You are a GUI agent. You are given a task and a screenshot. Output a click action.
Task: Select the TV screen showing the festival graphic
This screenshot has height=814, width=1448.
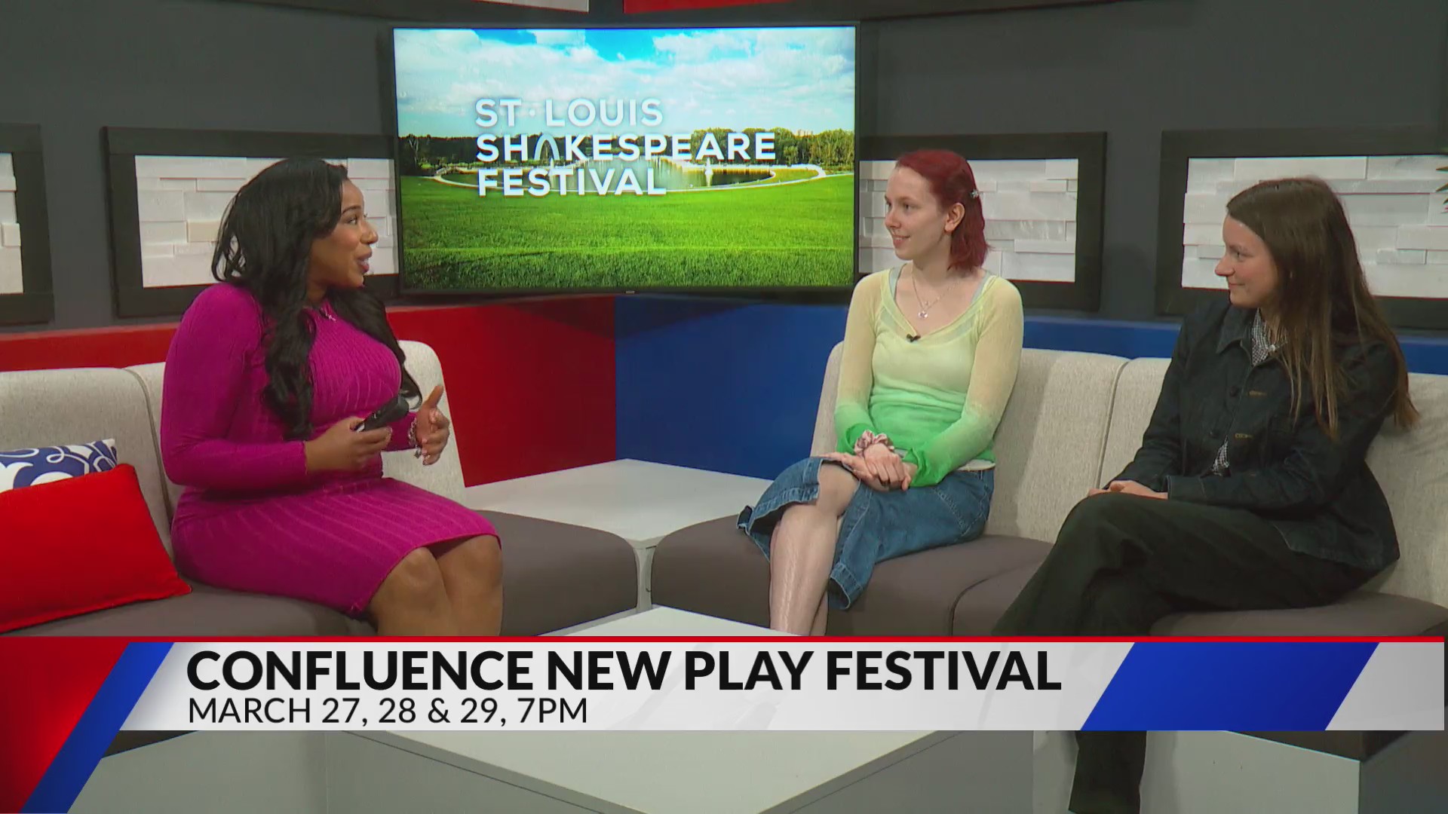click(x=626, y=158)
